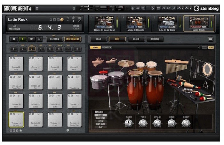Open the OPTIONS page

click(x=155, y=39)
